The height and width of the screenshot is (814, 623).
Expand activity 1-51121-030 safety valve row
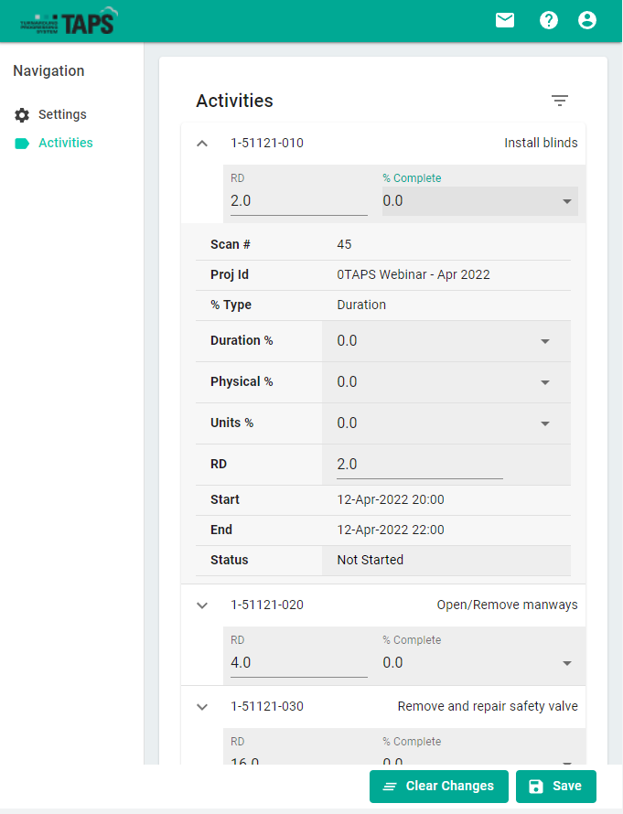203,707
